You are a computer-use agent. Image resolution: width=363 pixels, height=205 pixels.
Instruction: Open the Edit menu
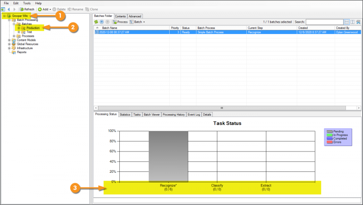tap(16, 3)
